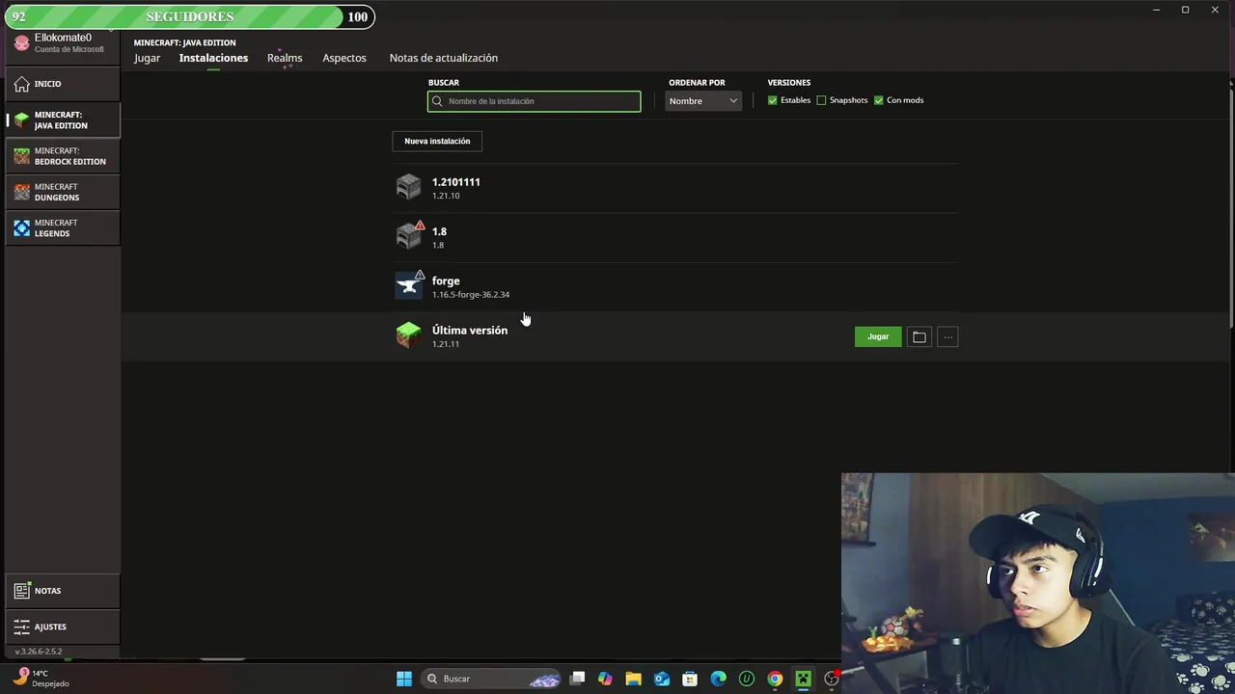
Task: Open the Inicio home icon in sidebar
Action: [x=22, y=84]
